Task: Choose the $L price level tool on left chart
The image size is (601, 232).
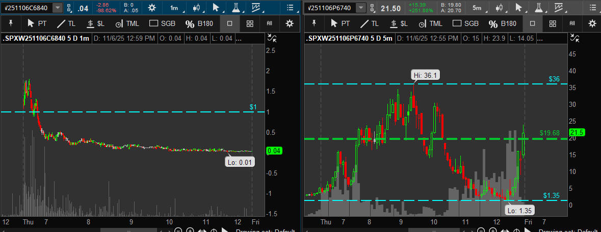Action: pyautogui.click(x=95, y=23)
